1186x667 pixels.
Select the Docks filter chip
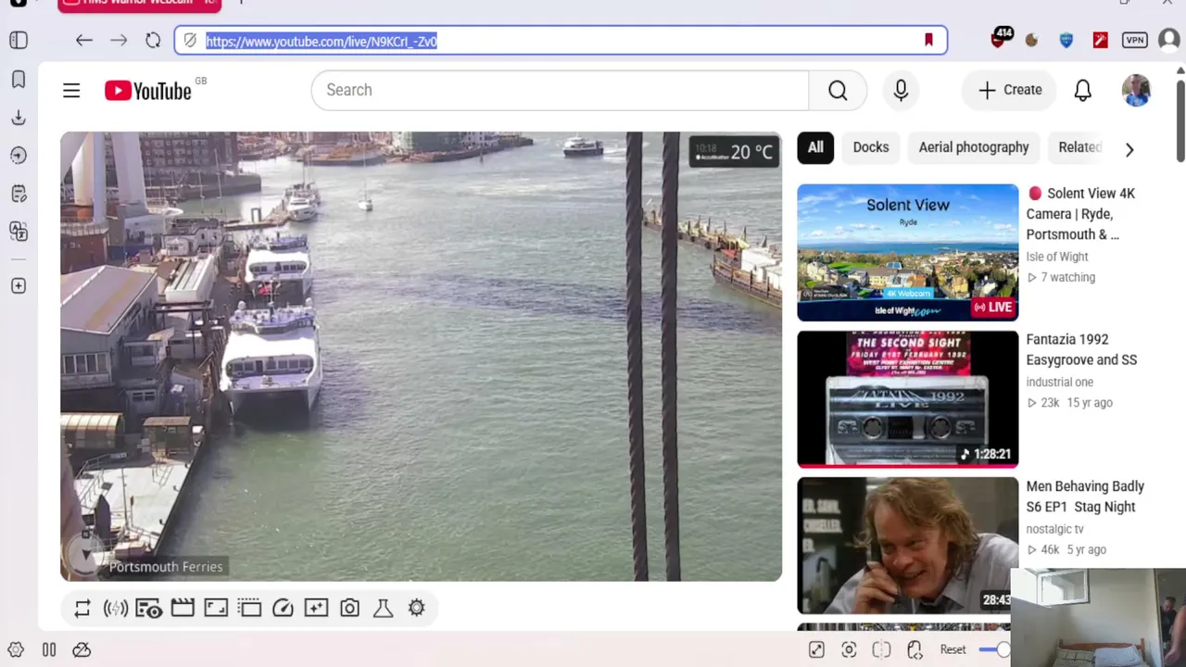pos(870,147)
